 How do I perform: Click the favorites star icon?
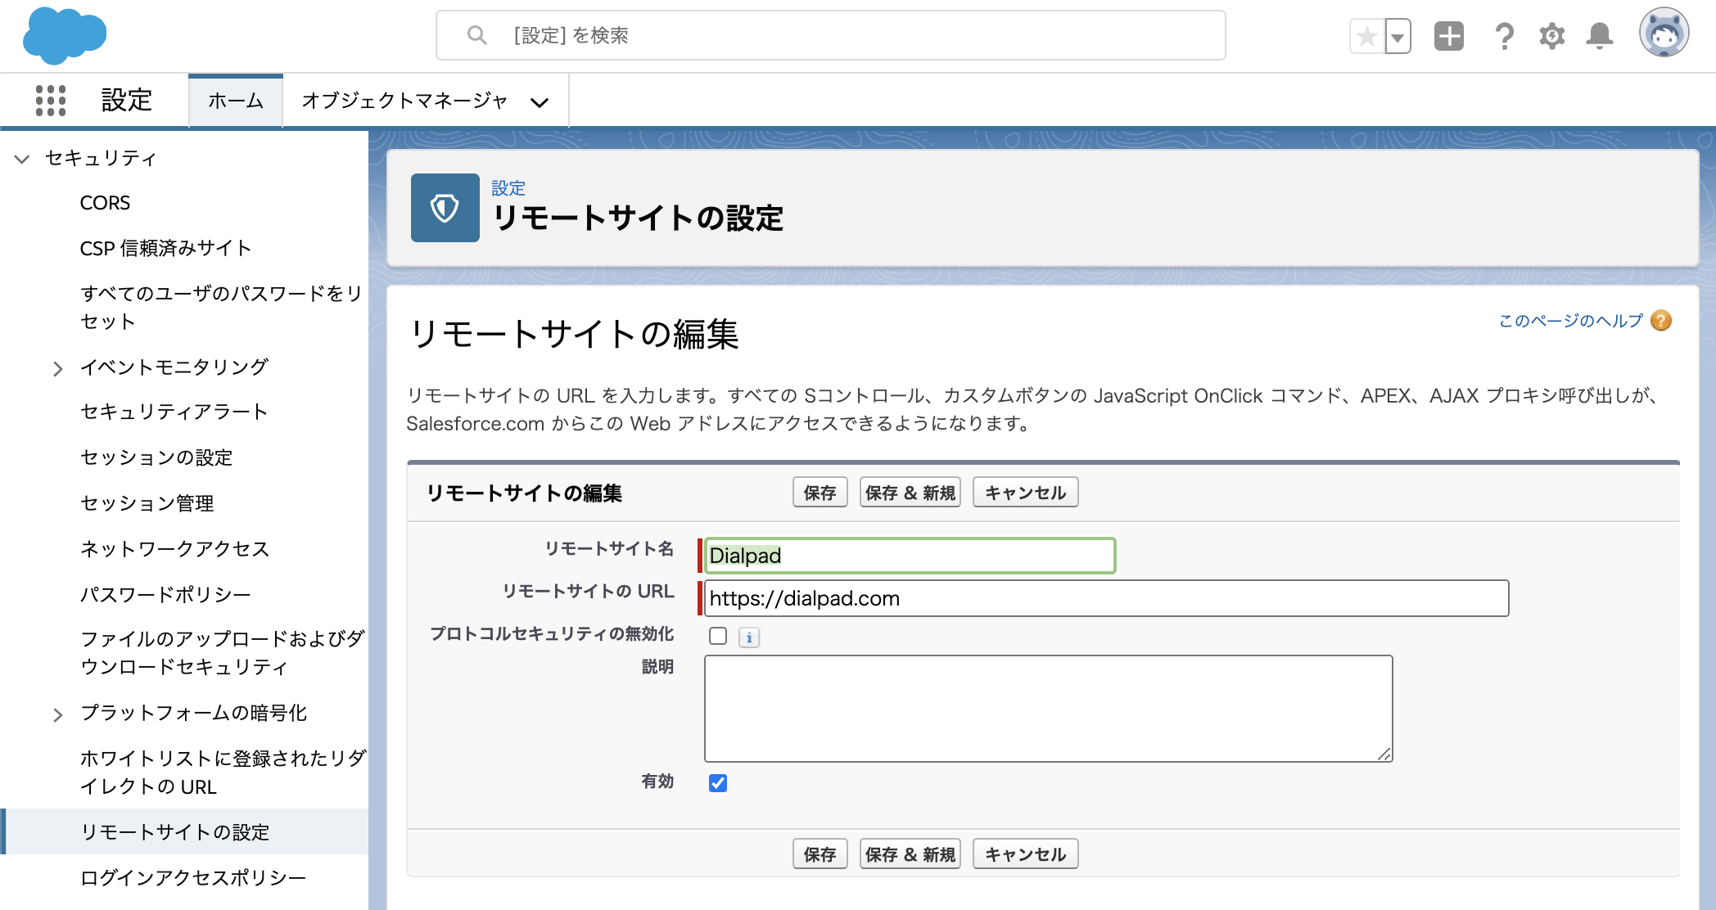coord(1366,36)
